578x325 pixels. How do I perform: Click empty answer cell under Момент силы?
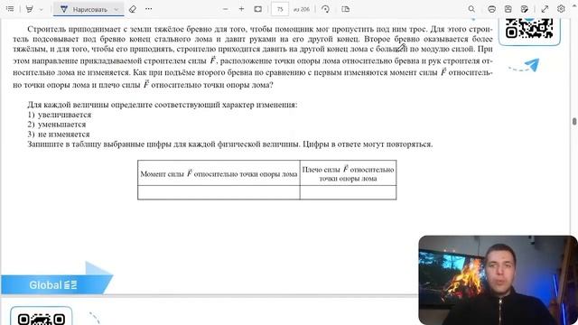click(x=219, y=192)
